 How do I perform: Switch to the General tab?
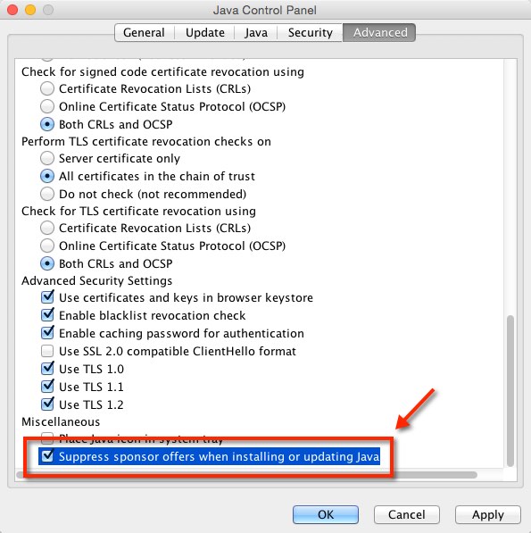tap(144, 33)
